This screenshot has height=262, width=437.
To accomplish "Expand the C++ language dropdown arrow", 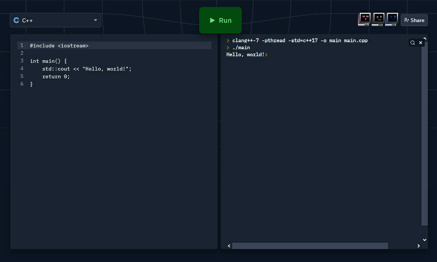I will tap(96, 20).
